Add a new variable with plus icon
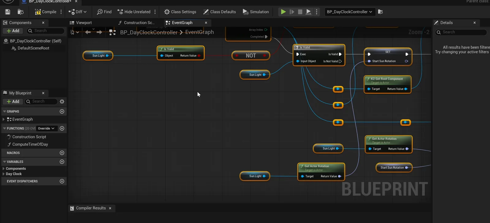 click(x=62, y=162)
